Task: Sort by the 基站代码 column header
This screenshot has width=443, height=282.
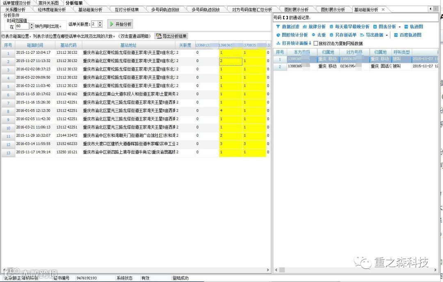Action: (x=69, y=45)
